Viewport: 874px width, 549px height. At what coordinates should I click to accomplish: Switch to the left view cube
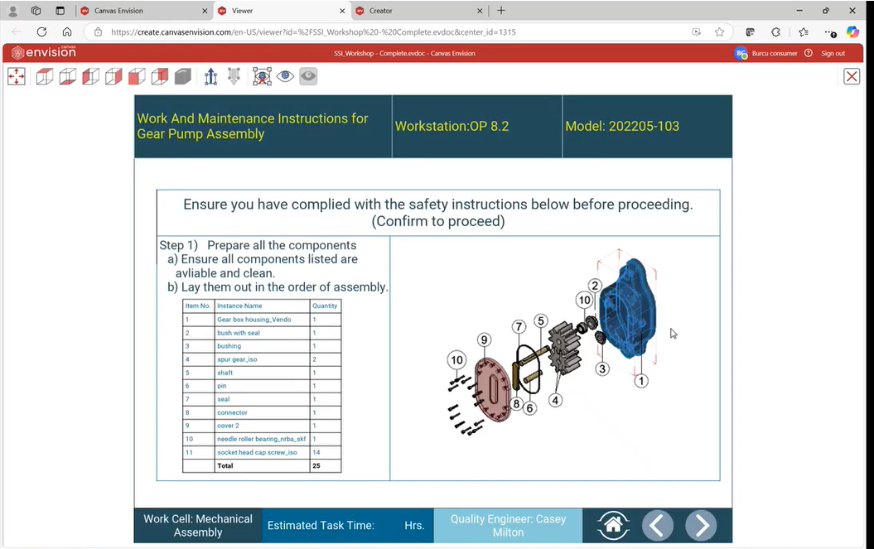tap(91, 76)
